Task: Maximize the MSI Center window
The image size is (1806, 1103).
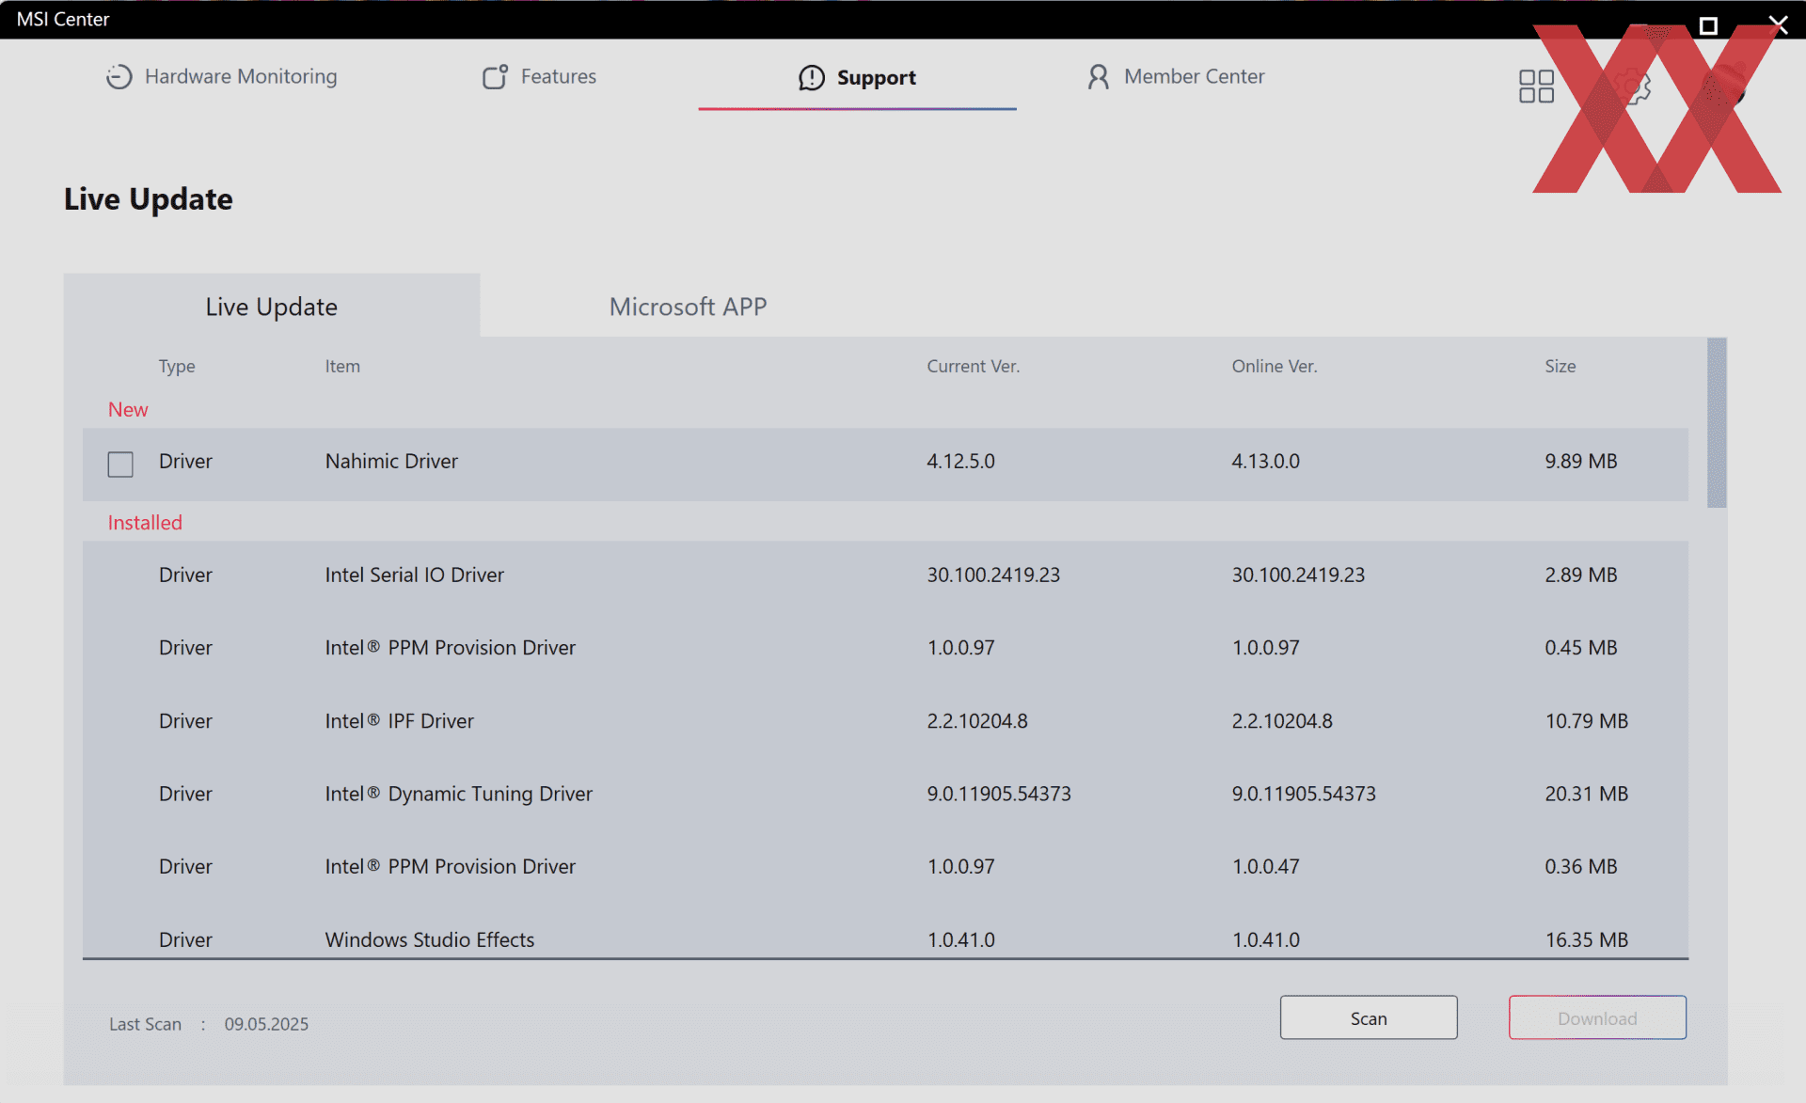Action: [x=1708, y=25]
